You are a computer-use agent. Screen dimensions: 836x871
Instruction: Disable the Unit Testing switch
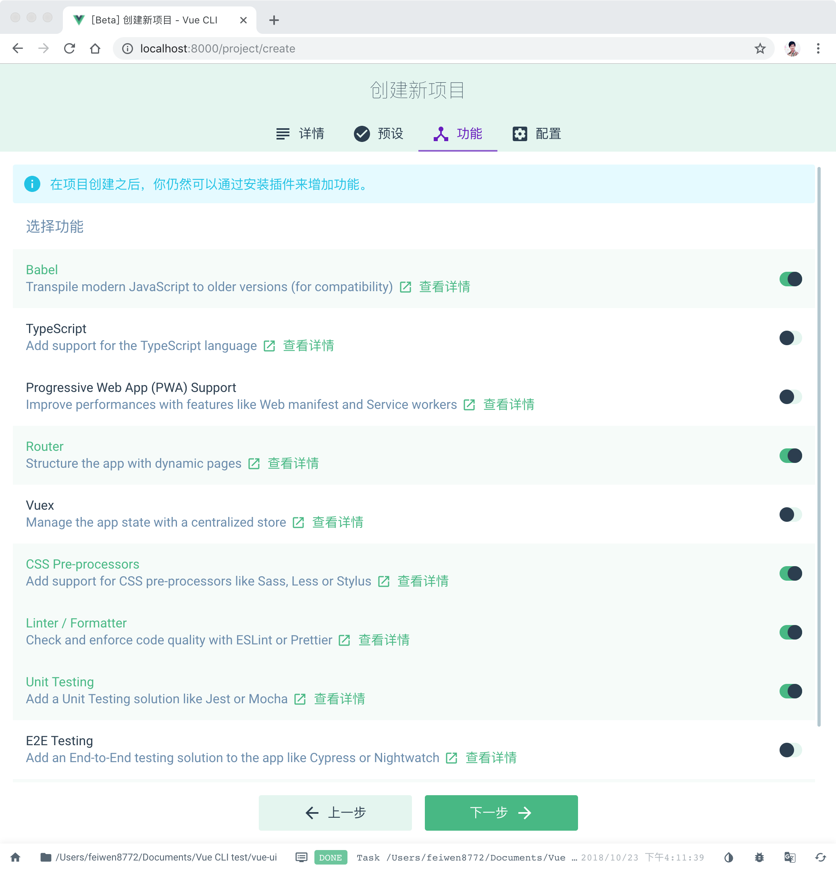(x=790, y=691)
